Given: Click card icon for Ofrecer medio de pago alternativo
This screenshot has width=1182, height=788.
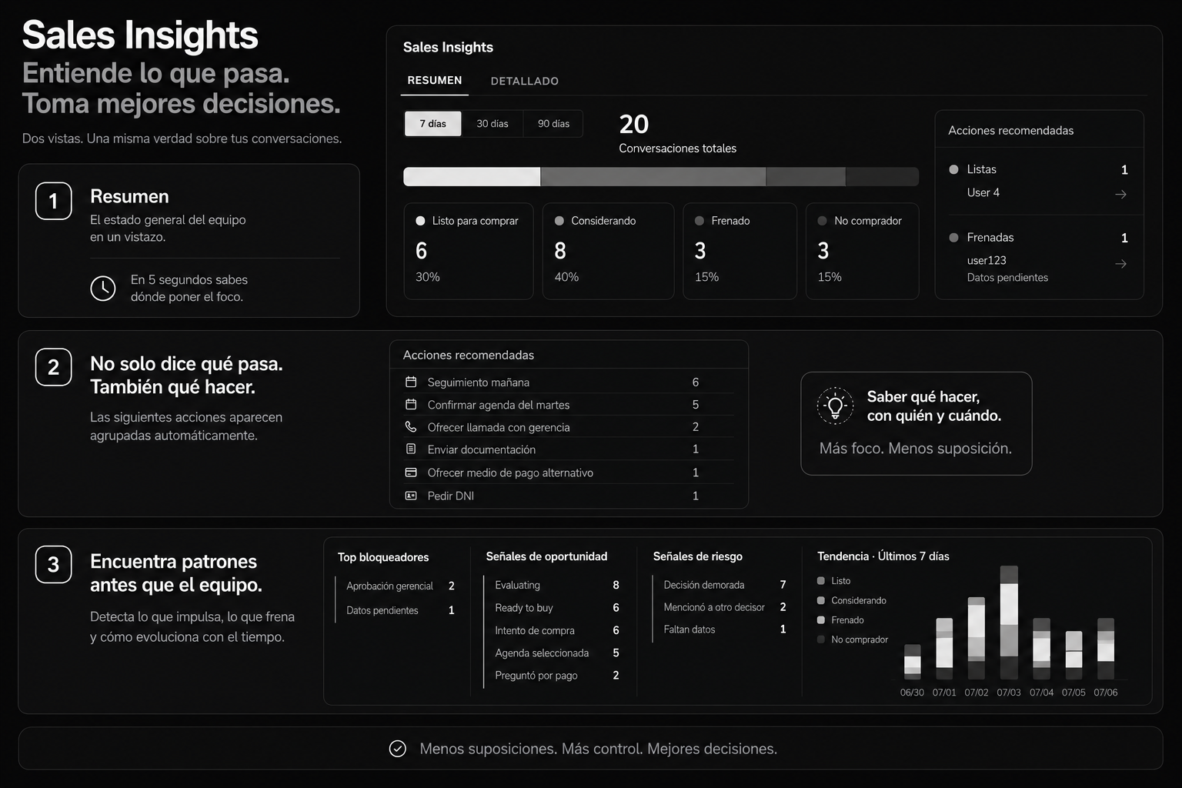Looking at the screenshot, I should click(411, 472).
